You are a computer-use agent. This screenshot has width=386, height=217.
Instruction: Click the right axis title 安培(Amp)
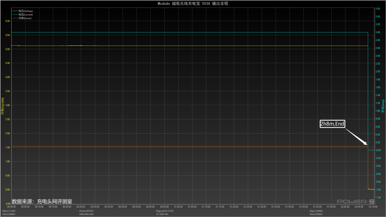coord(383,106)
